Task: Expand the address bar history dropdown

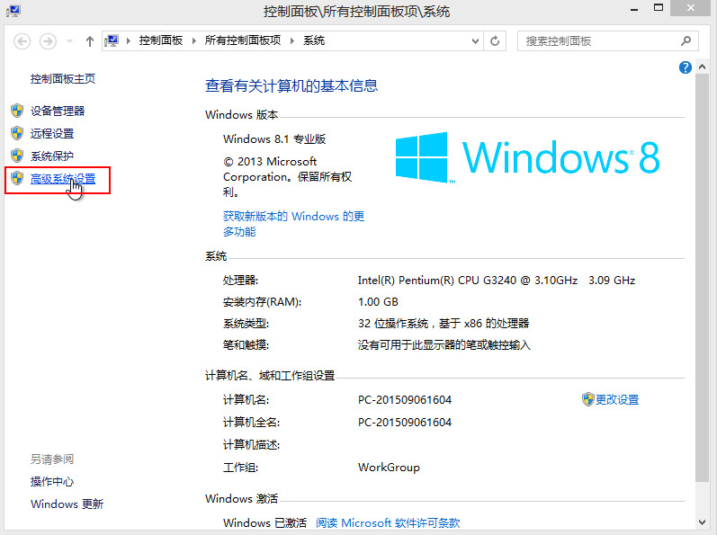Action: point(474,41)
